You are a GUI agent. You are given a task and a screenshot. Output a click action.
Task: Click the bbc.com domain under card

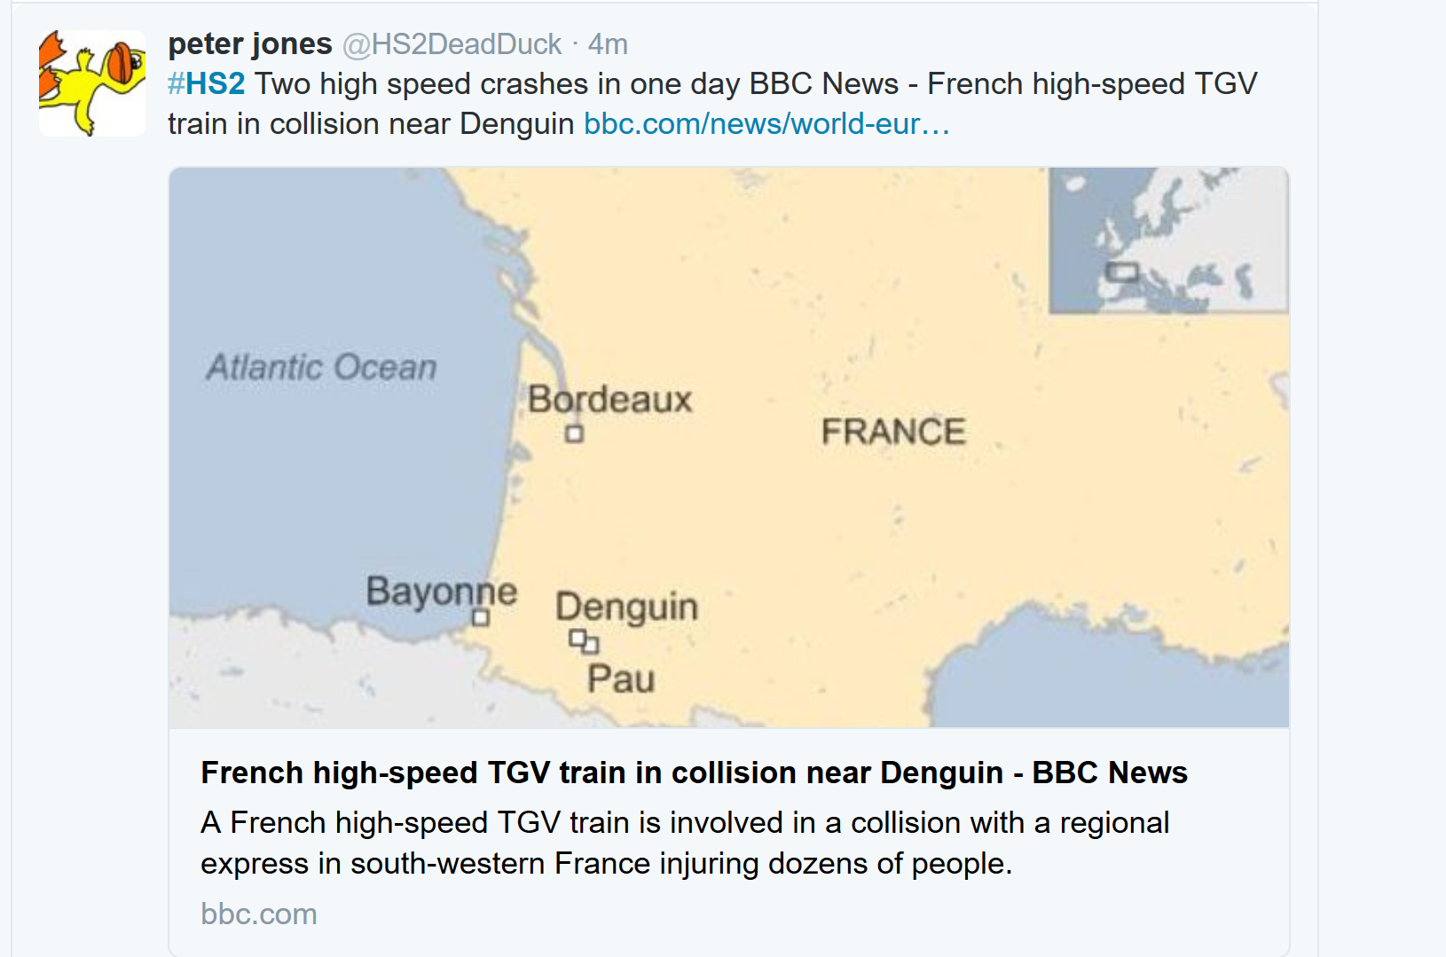pos(259,914)
